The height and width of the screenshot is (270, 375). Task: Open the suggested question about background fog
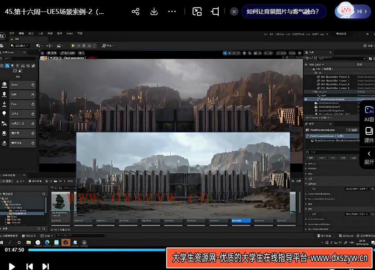[x=283, y=11]
